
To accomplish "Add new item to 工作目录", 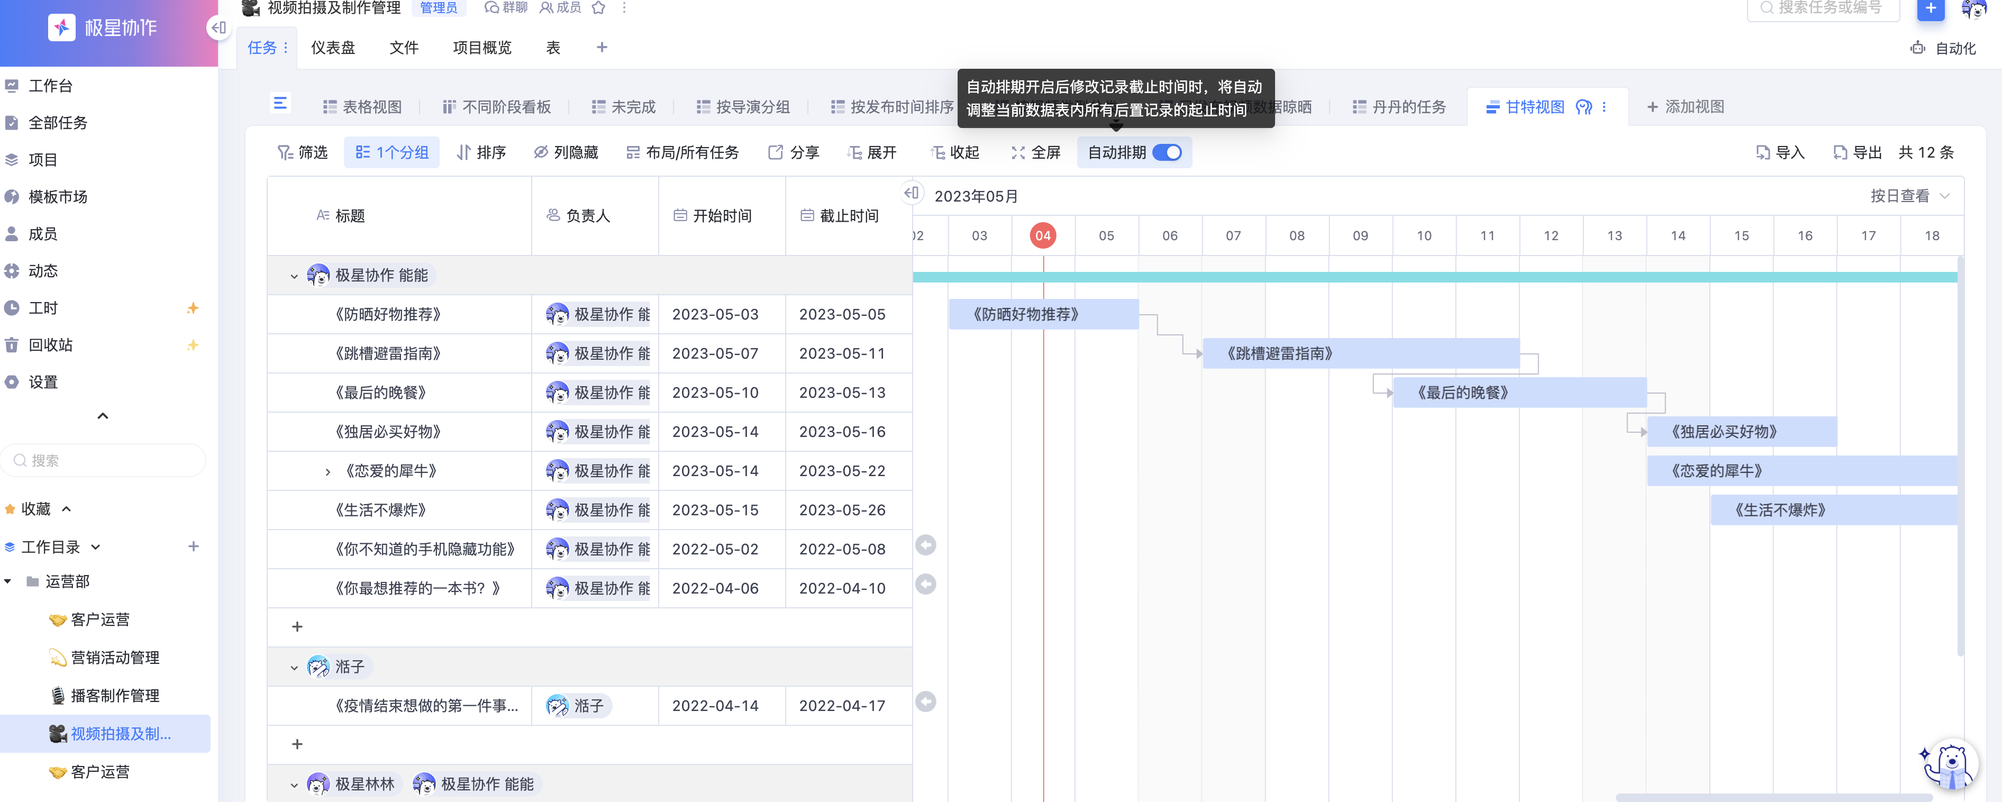I will [x=194, y=546].
